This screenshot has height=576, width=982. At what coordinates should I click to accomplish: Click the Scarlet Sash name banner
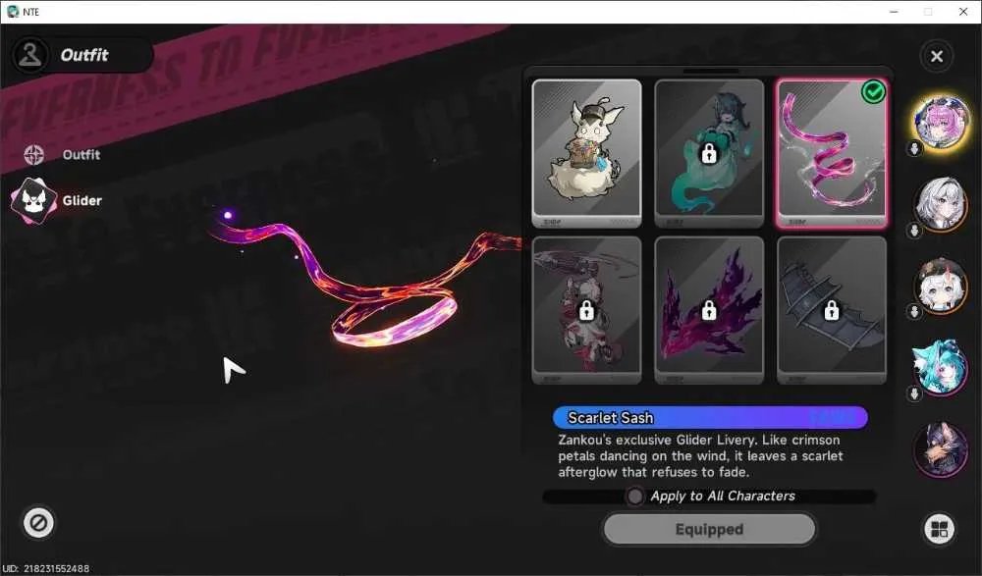710,418
